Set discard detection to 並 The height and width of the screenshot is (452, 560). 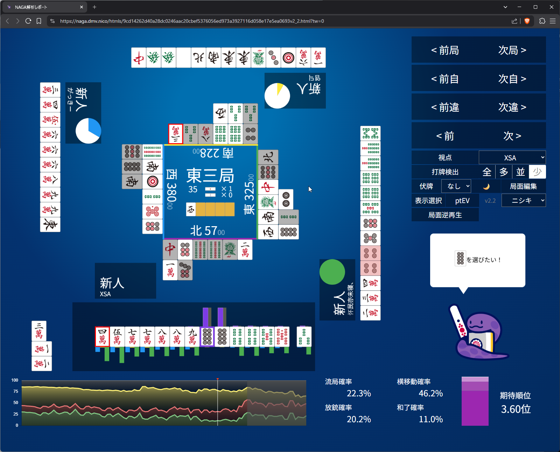tap(520, 172)
